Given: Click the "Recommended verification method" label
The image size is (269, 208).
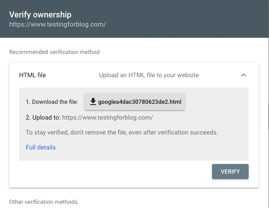Looking at the screenshot, I should [54, 52].
